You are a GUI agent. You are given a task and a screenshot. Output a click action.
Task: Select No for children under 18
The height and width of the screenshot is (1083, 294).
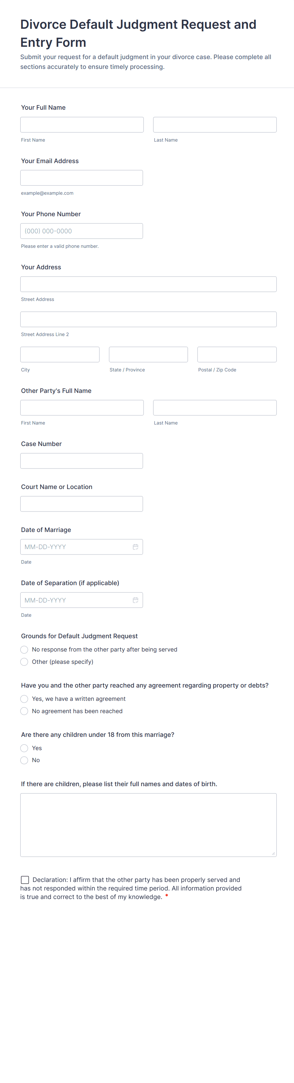(24, 760)
